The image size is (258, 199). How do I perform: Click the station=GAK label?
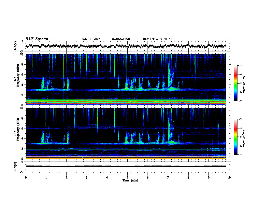pos(121,39)
